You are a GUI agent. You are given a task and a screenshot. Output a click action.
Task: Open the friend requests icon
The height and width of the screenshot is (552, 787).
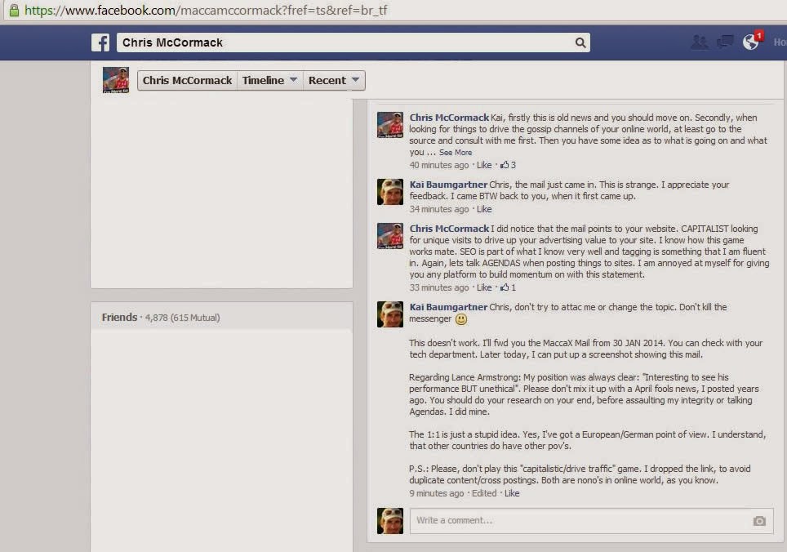[x=699, y=42]
